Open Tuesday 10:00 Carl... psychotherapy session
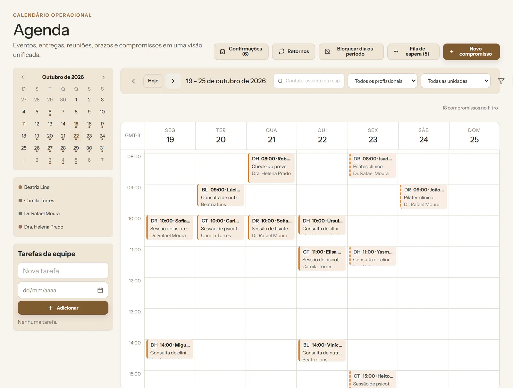The height and width of the screenshot is (388, 513). click(x=221, y=228)
